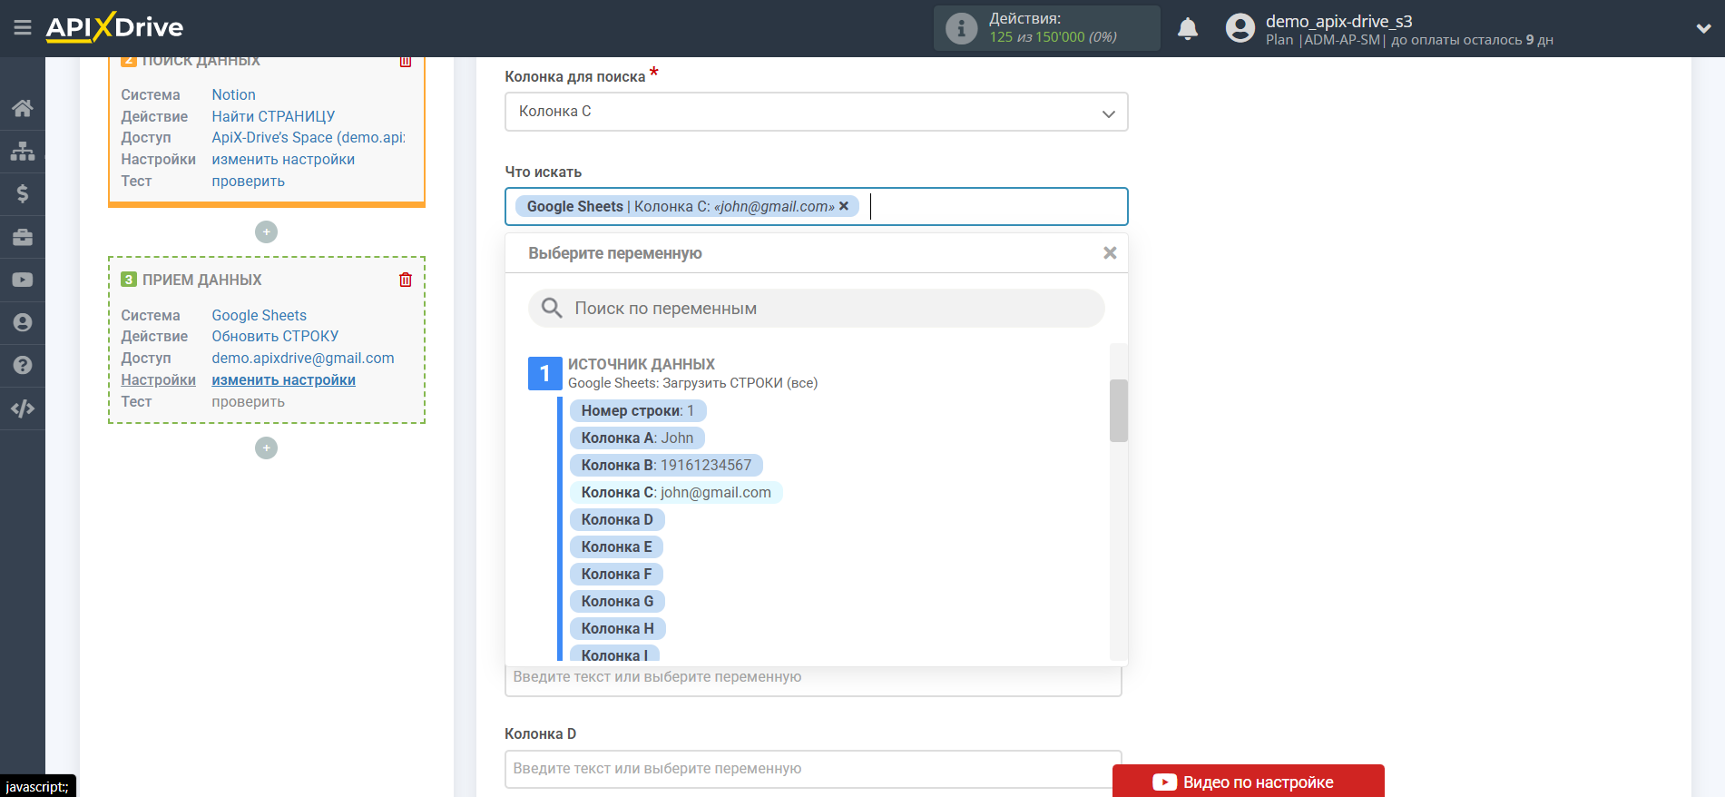Close the variable selection panel
Image resolution: width=1725 pixels, height=797 pixels.
point(1110,253)
